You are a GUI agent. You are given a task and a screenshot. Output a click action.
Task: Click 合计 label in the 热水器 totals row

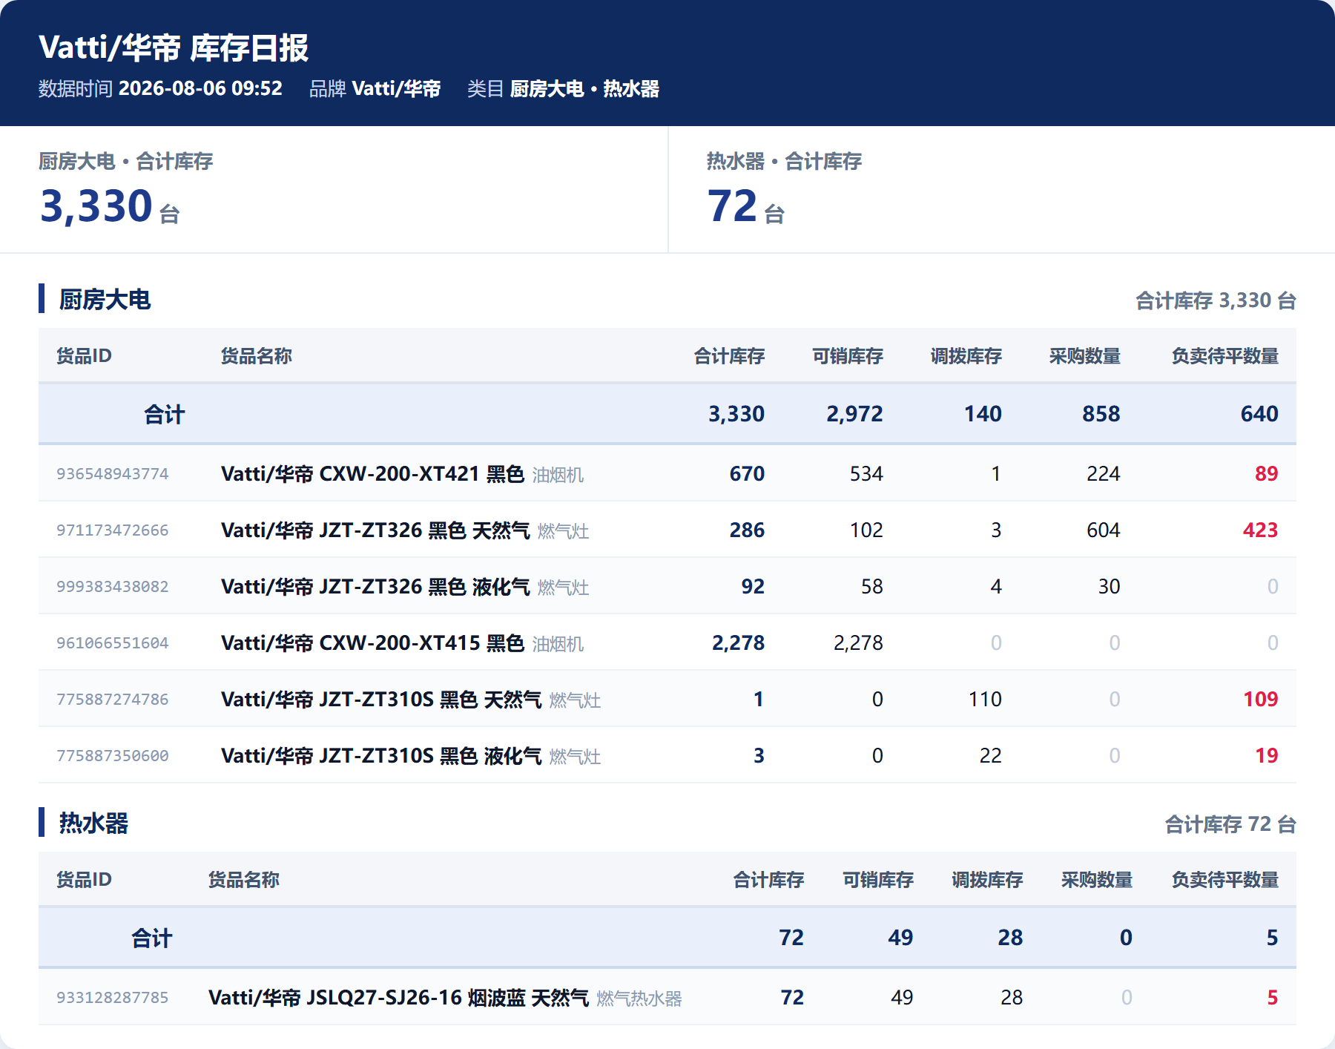pyautogui.click(x=151, y=938)
